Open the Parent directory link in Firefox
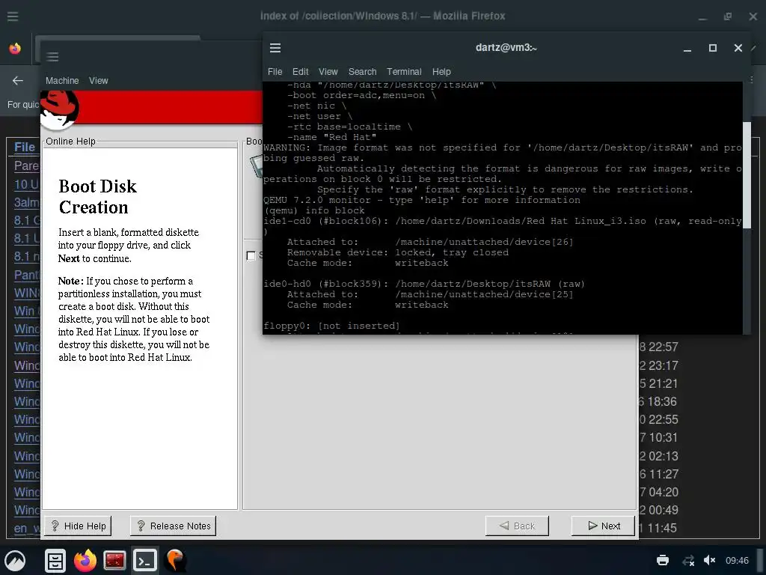The image size is (766, 575). 26,165
